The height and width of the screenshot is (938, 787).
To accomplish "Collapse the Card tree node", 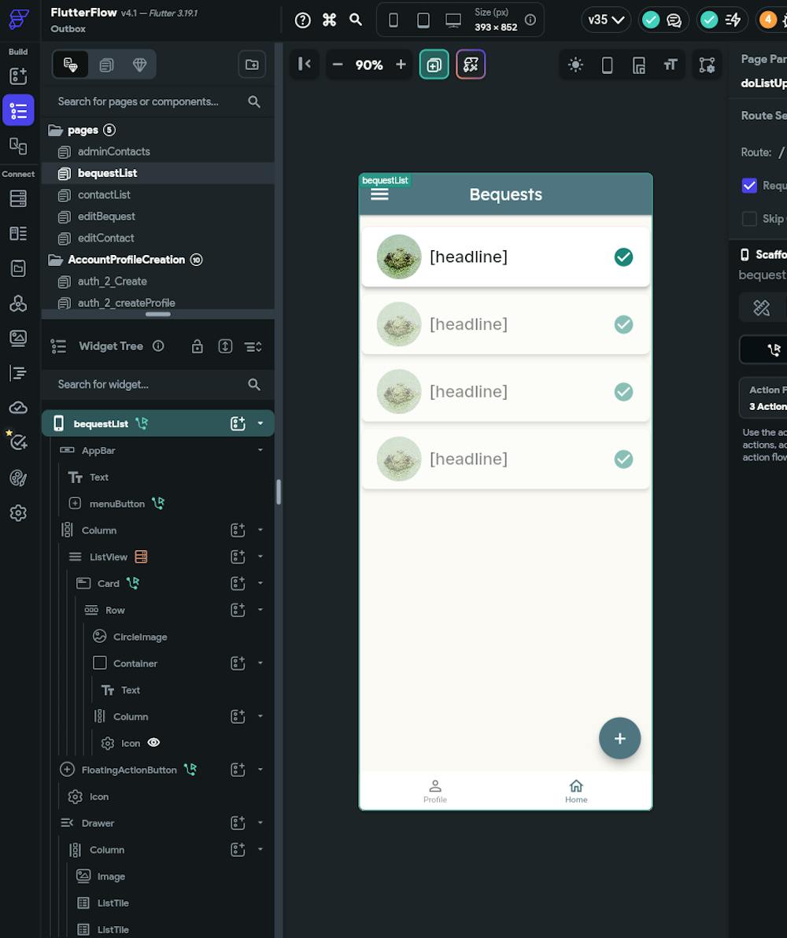I will [x=260, y=583].
